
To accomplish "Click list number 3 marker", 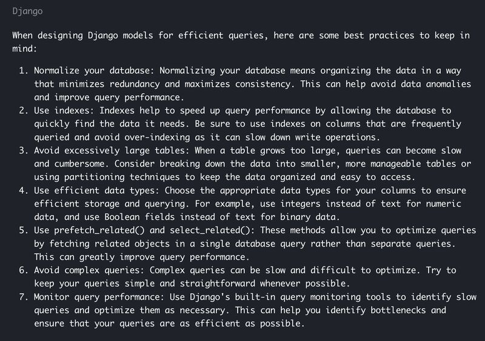I will point(24,151).
